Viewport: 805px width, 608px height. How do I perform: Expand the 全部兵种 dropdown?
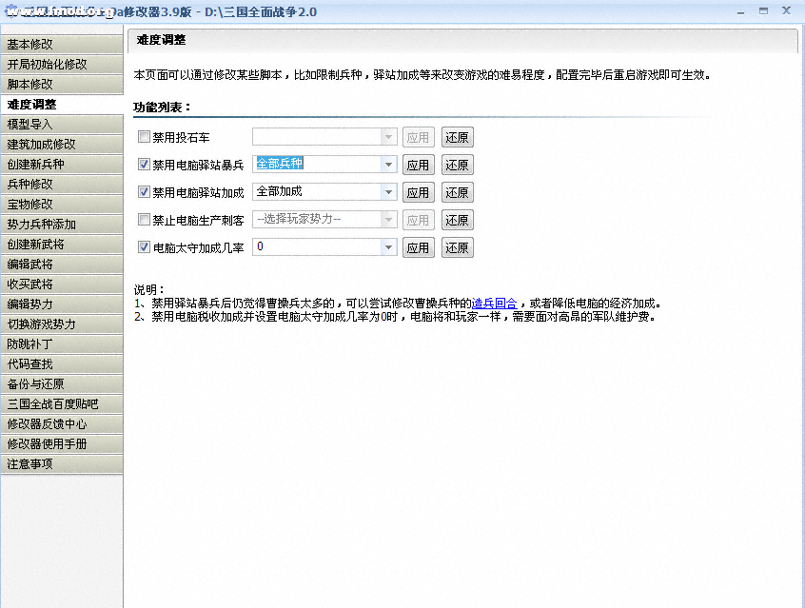tap(388, 165)
